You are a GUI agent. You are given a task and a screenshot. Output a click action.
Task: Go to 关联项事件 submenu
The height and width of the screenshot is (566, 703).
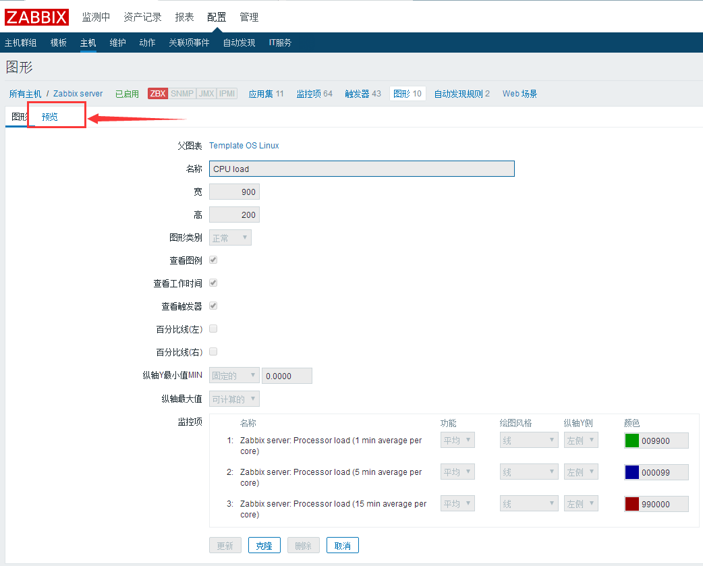click(189, 43)
